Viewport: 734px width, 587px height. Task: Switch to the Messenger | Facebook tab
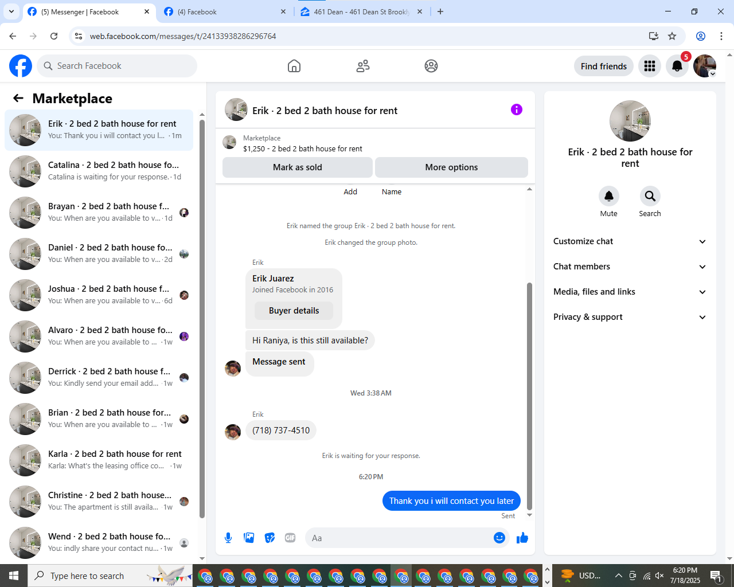click(x=89, y=11)
